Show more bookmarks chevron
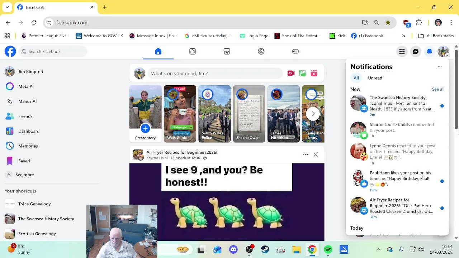This screenshot has height=258, width=459. (403, 36)
